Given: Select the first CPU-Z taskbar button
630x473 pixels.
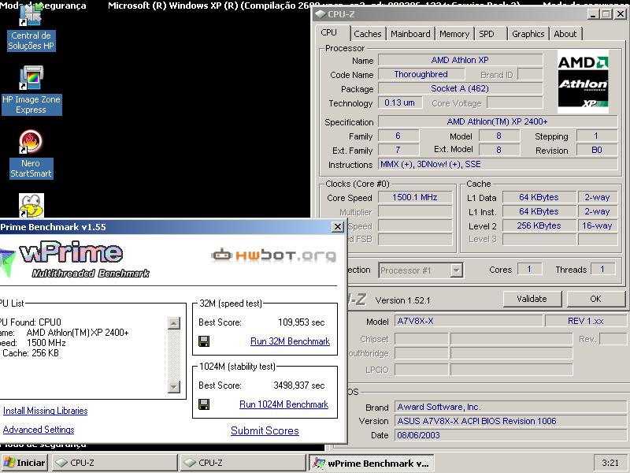Looking at the screenshot, I should 115,463.
